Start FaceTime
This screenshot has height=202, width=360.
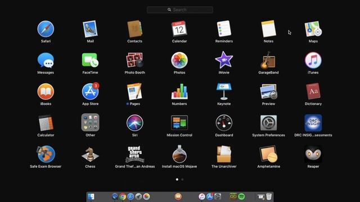90,61
